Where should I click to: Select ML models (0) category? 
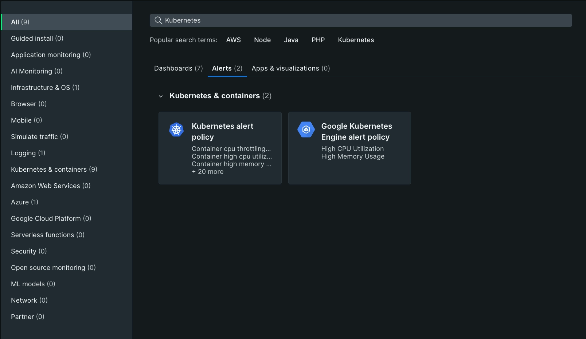(66, 284)
